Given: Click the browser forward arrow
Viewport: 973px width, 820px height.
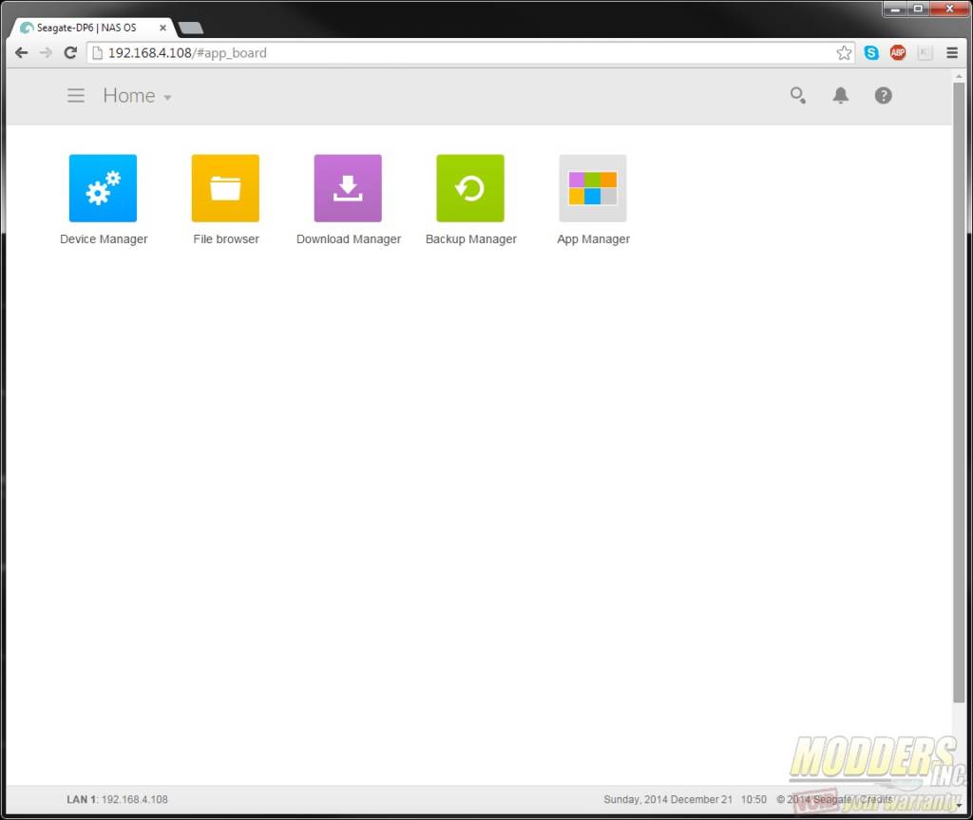Looking at the screenshot, I should (x=46, y=53).
